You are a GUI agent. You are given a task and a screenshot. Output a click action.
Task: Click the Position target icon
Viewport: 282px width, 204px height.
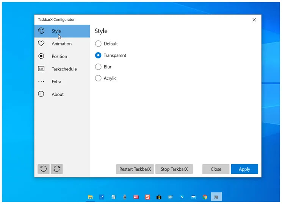(x=41, y=56)
